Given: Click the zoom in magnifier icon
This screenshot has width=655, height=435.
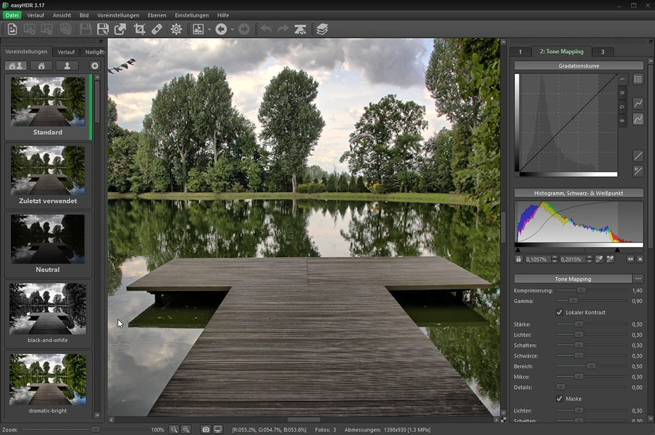Looking at the screenshot, I should click(174, 429).
